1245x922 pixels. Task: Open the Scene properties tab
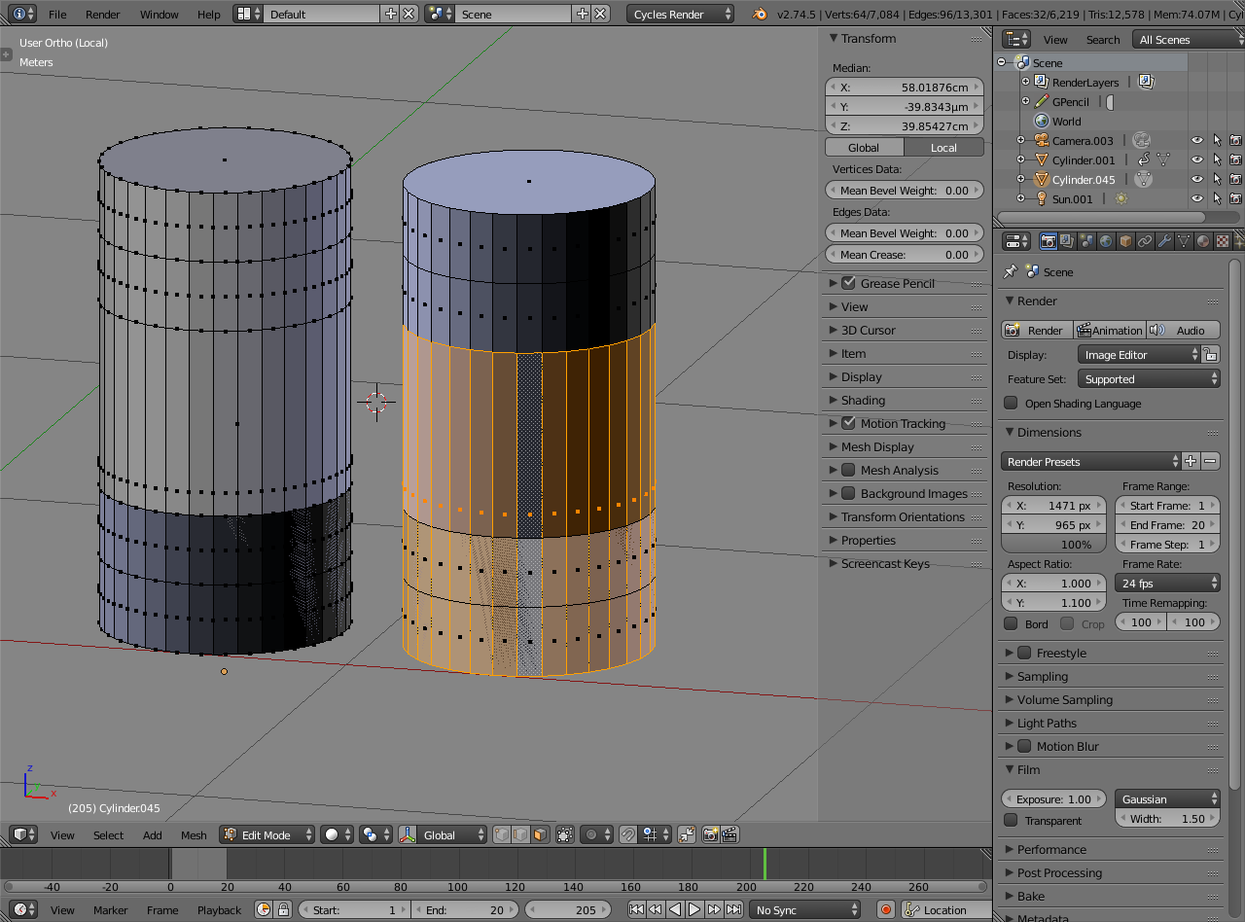point(1086,241)
